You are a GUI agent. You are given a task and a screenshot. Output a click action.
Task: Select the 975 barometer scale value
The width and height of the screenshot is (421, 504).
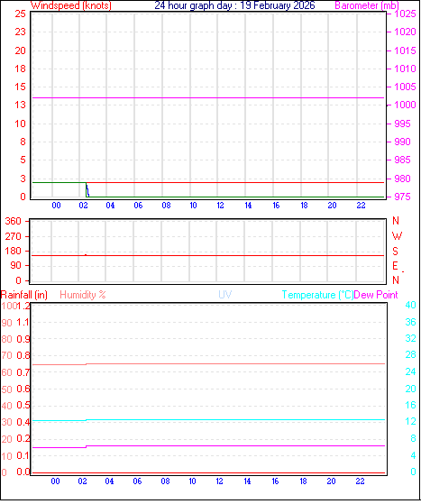pyautogui.click(x=402, y=197)
